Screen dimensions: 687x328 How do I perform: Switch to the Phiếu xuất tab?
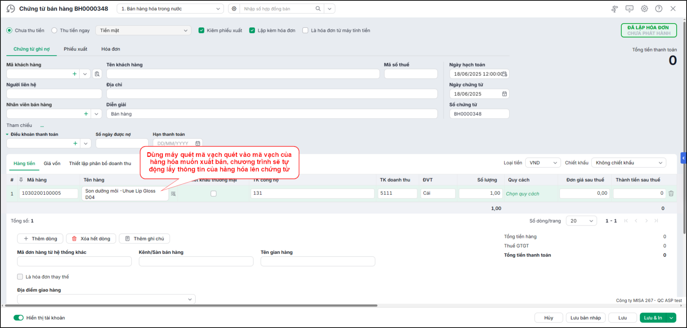[76, 49]
